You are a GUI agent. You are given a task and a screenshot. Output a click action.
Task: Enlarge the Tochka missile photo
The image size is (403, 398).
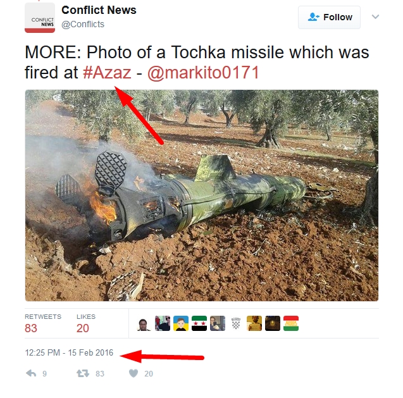pyautogui.click(x=202, y=195)
